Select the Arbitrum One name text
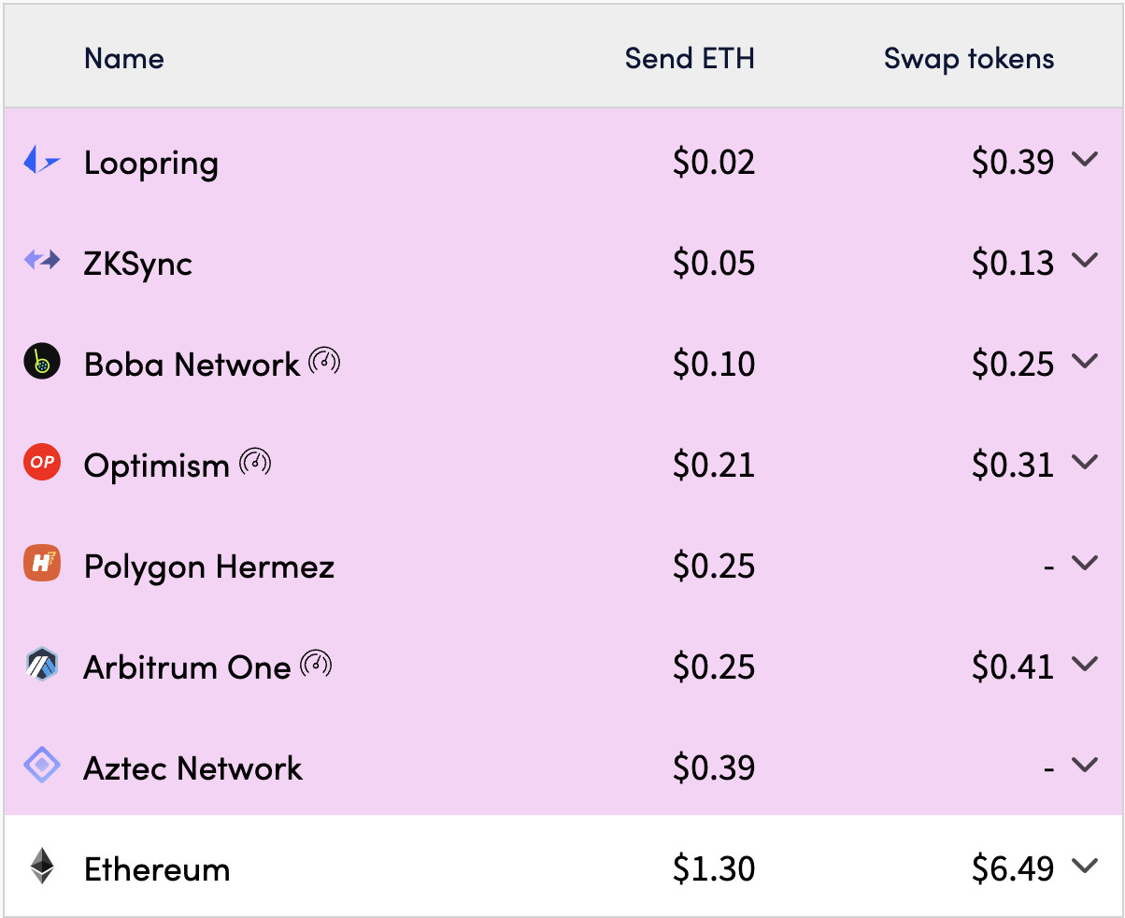 tap(187, 667)
